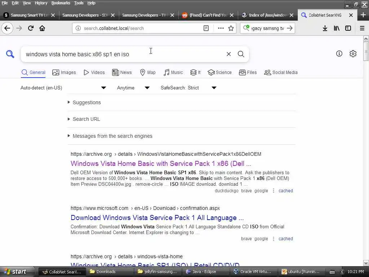
Task: Toggle reader view in address bar
Action: [206, 28]
